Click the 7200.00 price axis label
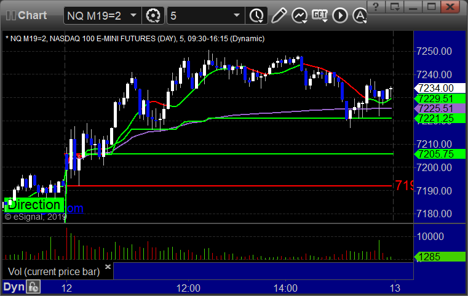Screen dimensions: 468x296 (434, 167)
